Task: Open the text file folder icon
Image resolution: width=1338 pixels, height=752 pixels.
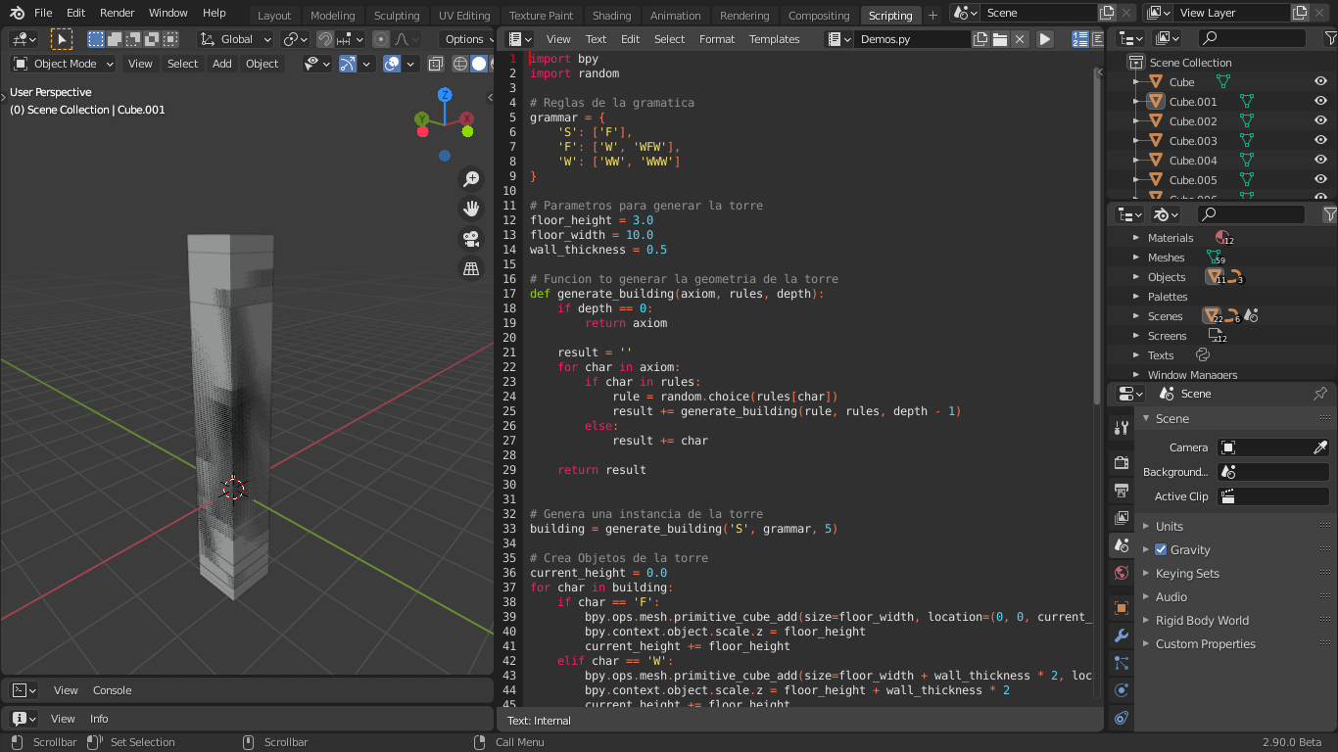Action: click(1000, 39)
